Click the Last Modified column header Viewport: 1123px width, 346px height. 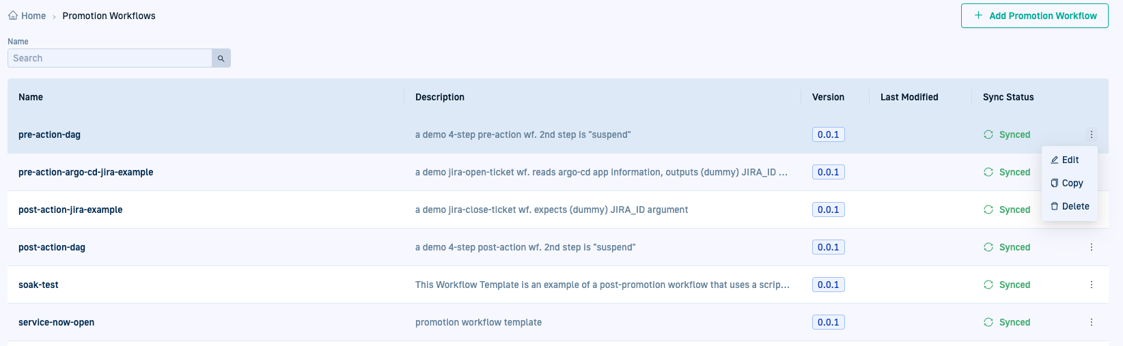click(909, 97)
